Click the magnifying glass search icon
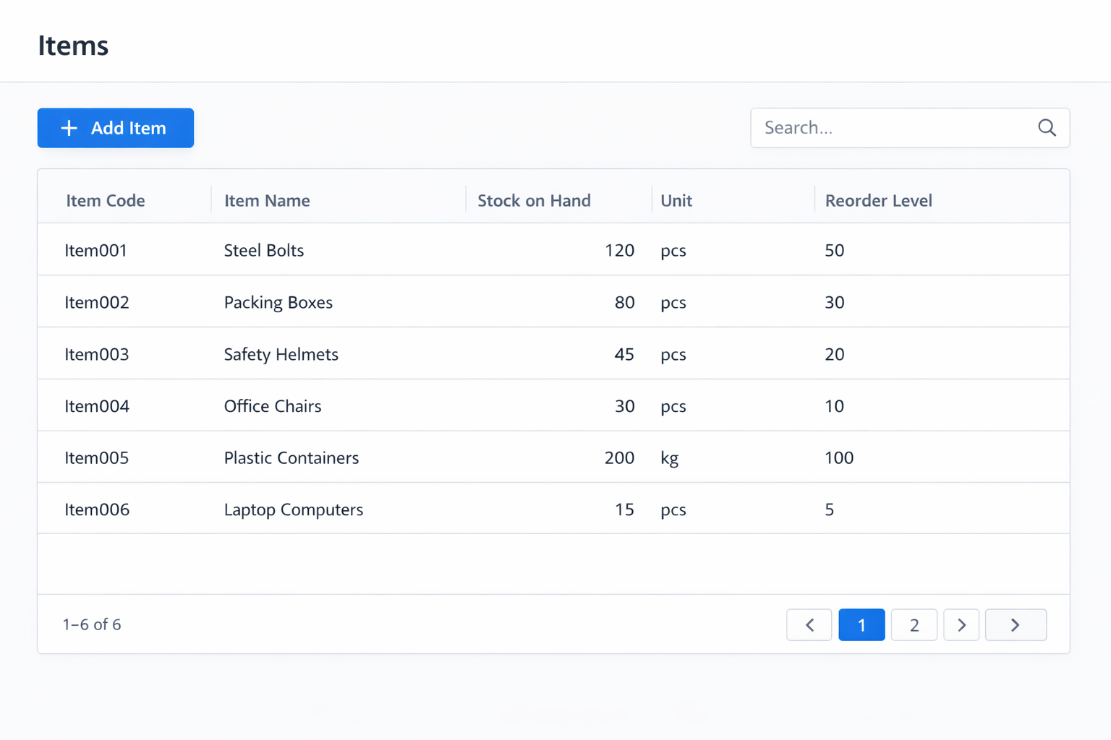 coord(1047,128)
